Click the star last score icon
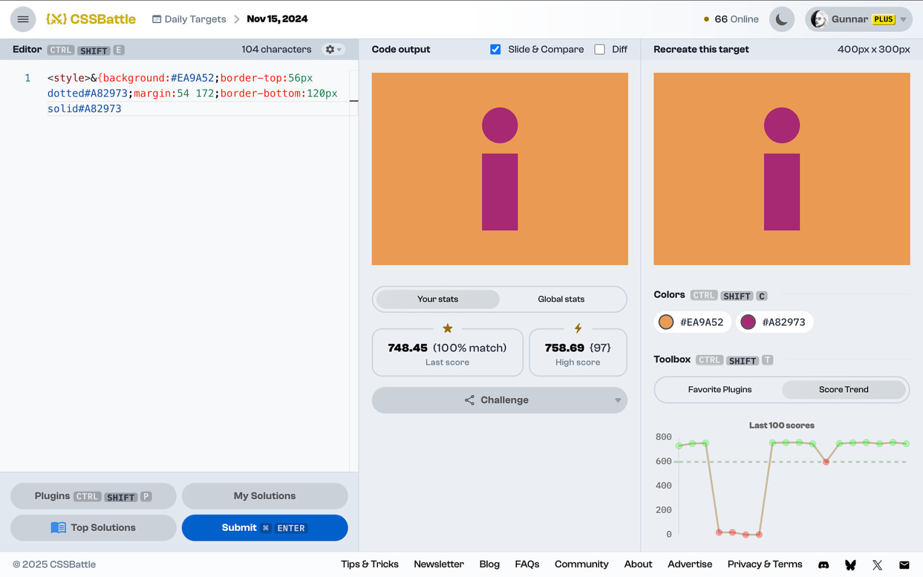Viewport: 923px width, 577px height. tap(448, 328)
